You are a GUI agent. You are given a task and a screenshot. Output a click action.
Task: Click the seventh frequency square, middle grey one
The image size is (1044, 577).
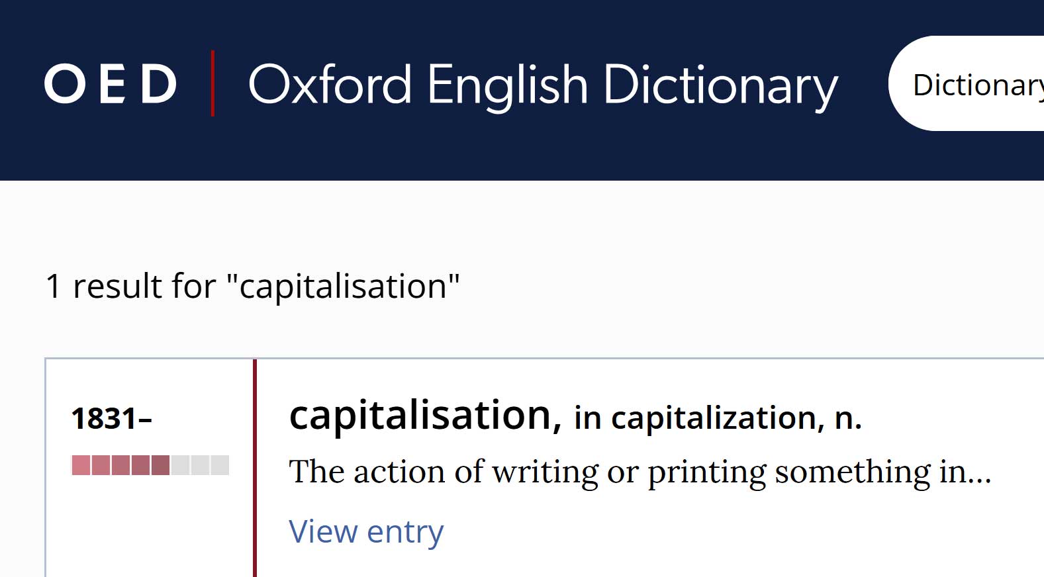coord(200,465)
